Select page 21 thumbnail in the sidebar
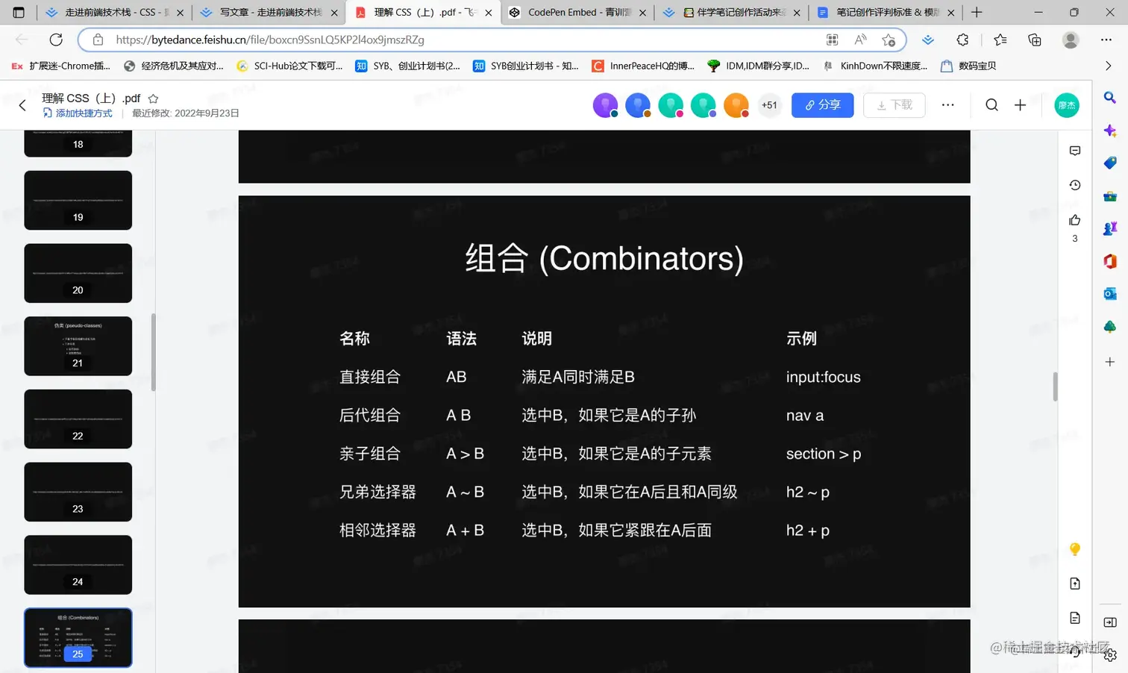Viewport: 1128px width, 673px height. click(x=78, y=345)
